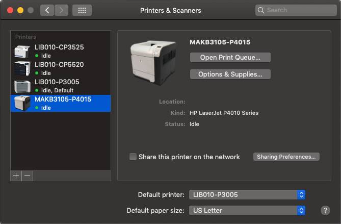Enable Share this printer on the network
Viewport: 341px width, 224px height.
[x=134, y=157]
